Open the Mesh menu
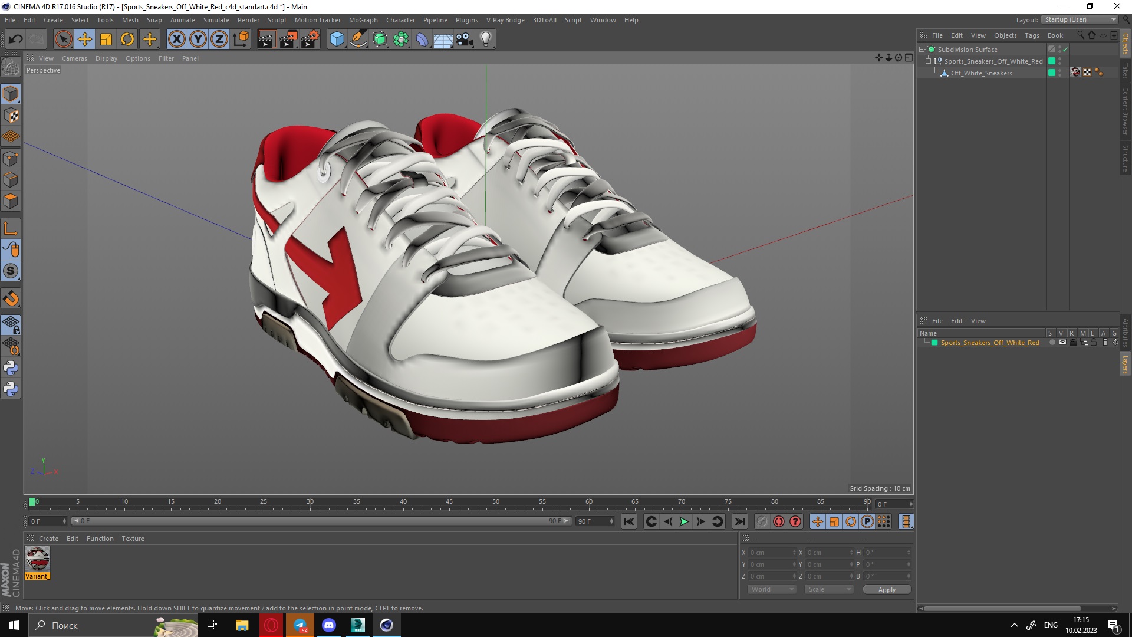The width and height of the screenshot is (1132, 637). click(x=130, y=20)
